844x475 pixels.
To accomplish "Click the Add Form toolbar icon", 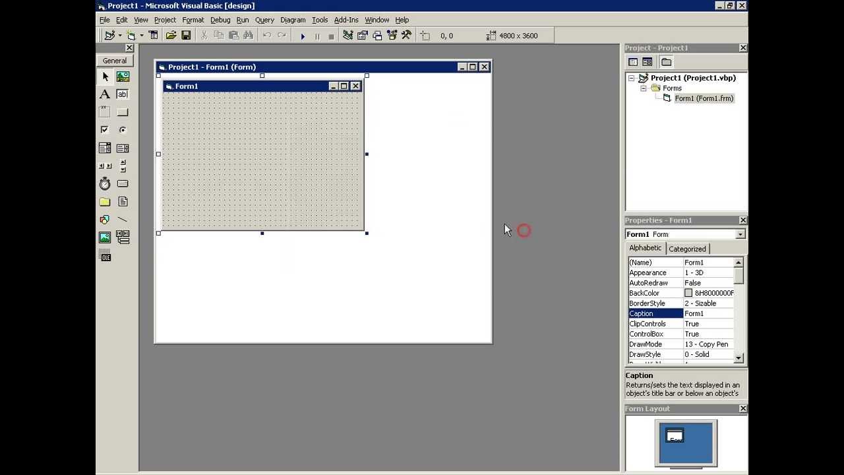I will [x=131, y=36].
